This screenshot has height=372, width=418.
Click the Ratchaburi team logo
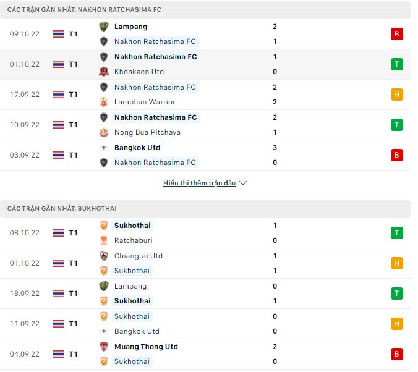(x=104, y=240)
